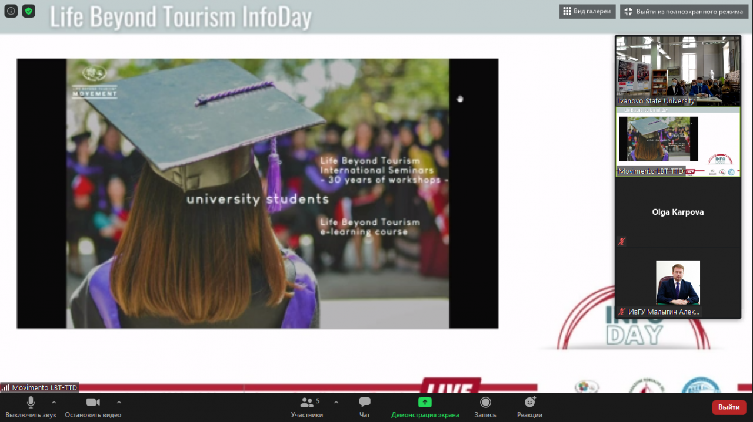Screen dimensions: 753x422
Task: Start recording (Запись)
Action: (x=485, y=407)
